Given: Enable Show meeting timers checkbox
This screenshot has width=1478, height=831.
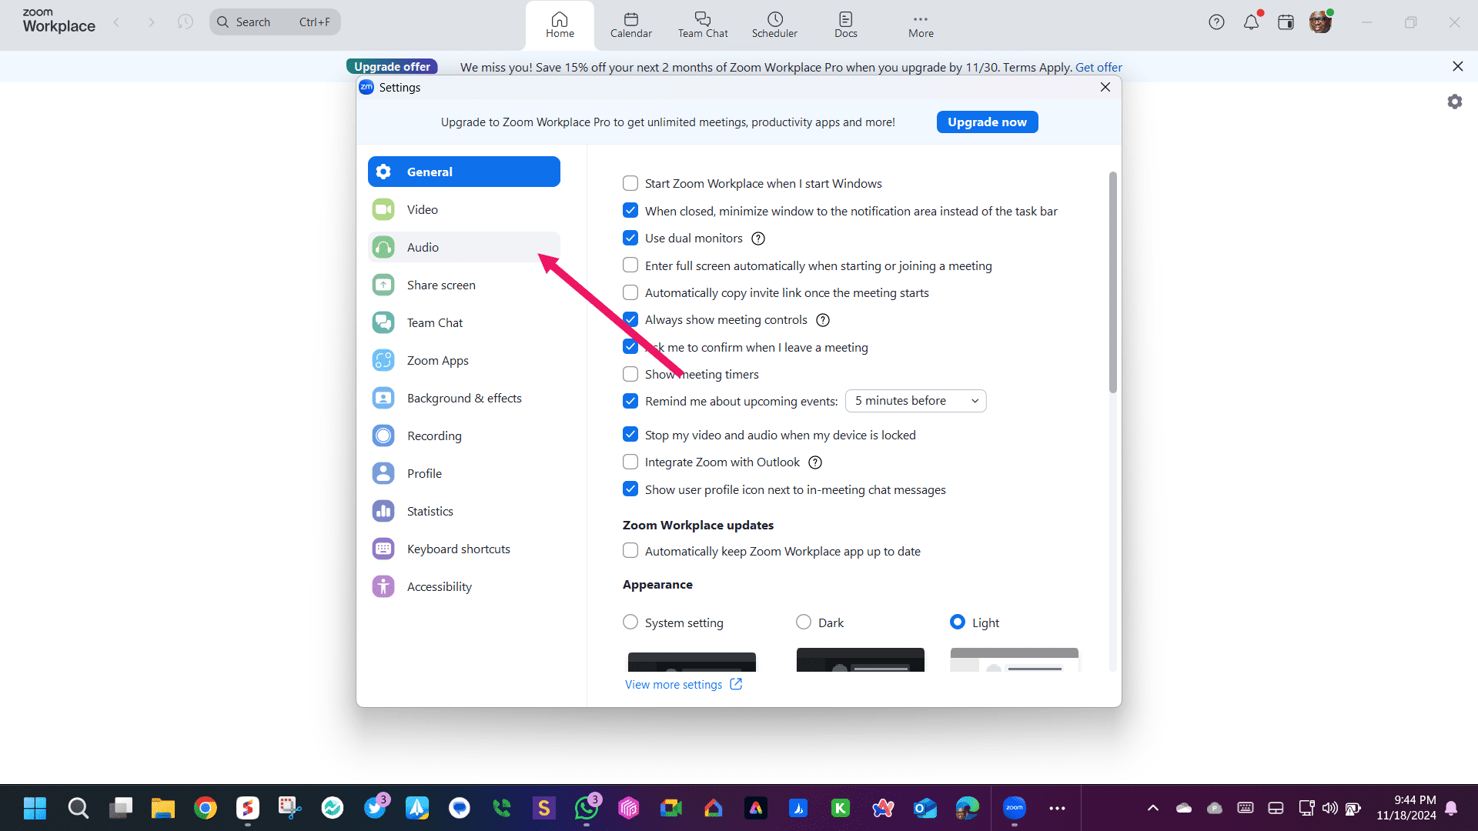Looking at the screenshot, I should click(x=630, y=374).
